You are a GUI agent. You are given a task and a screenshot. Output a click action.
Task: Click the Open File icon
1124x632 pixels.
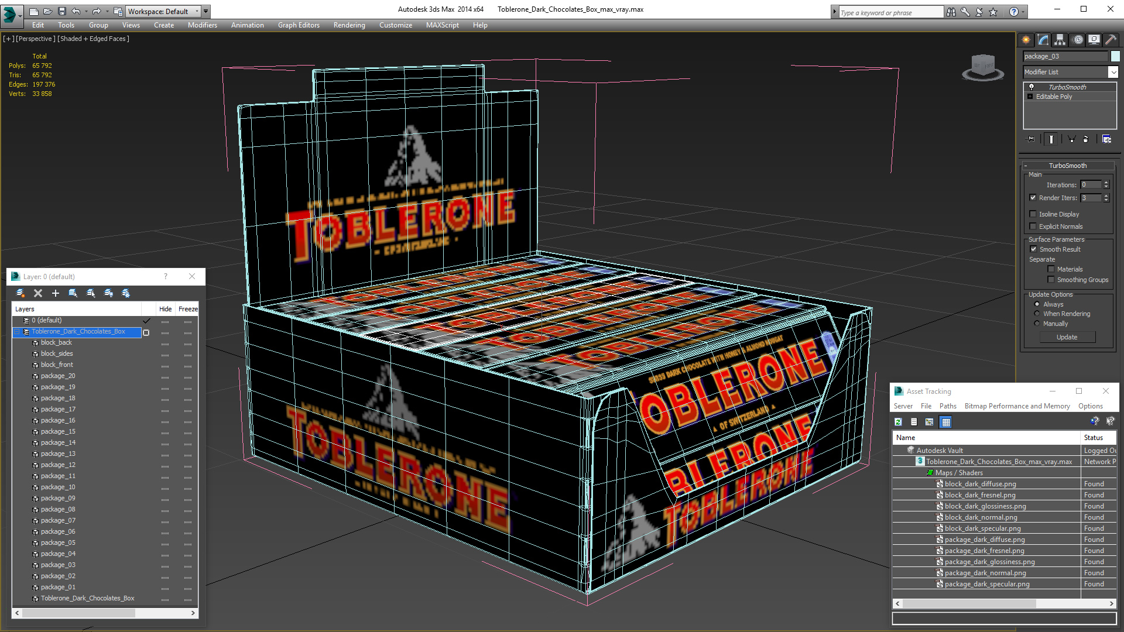[x=48, y=11]
